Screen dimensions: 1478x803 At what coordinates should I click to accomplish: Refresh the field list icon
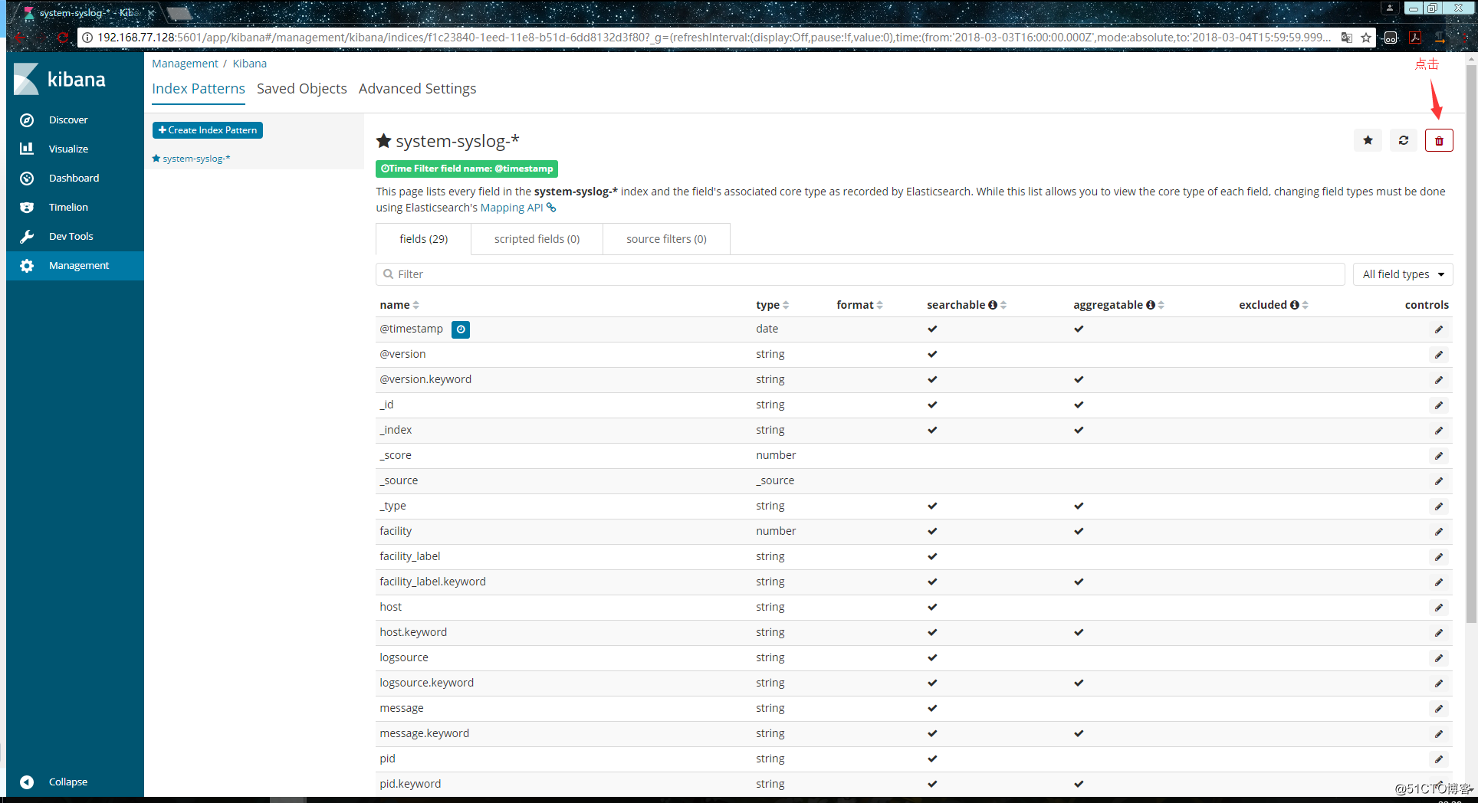pyautogui.click(x=1403, y=140)
